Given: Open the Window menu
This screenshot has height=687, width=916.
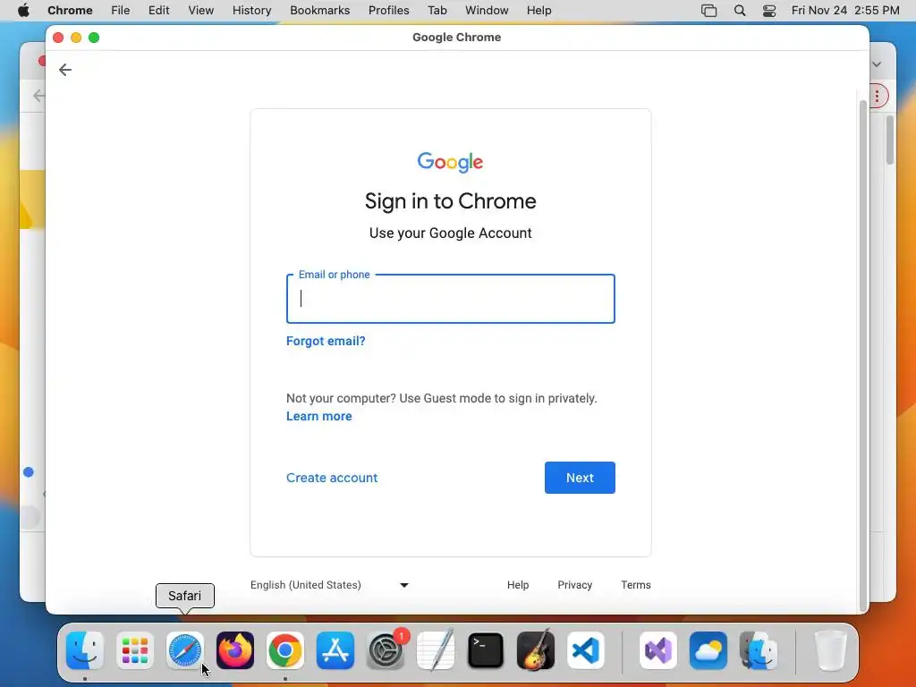Looking at the screenshot, I should coord(487,11).
